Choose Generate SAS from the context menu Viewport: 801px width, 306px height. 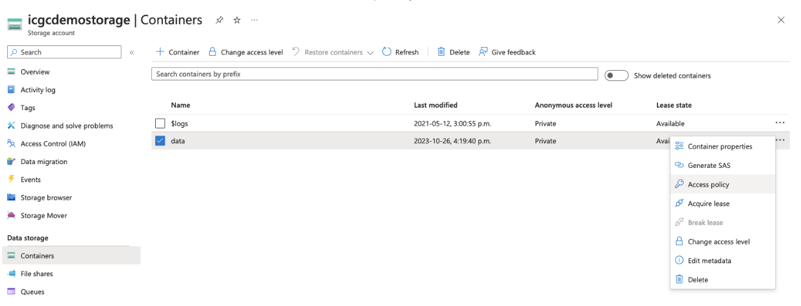pos(709,165)
